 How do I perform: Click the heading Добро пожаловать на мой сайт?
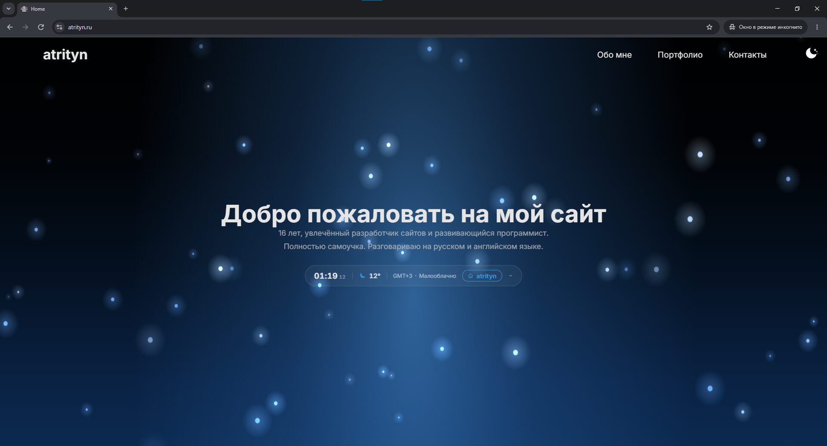[413, 214]
